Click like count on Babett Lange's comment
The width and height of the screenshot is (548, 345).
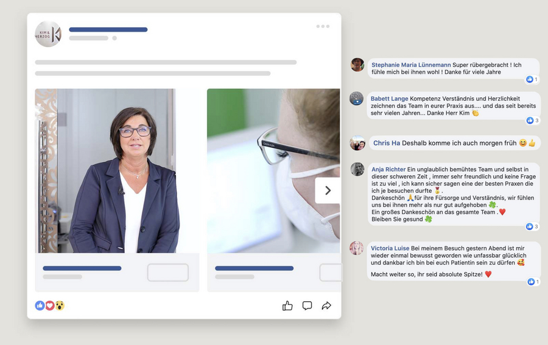pyautogui.click(x=533, y=120)
